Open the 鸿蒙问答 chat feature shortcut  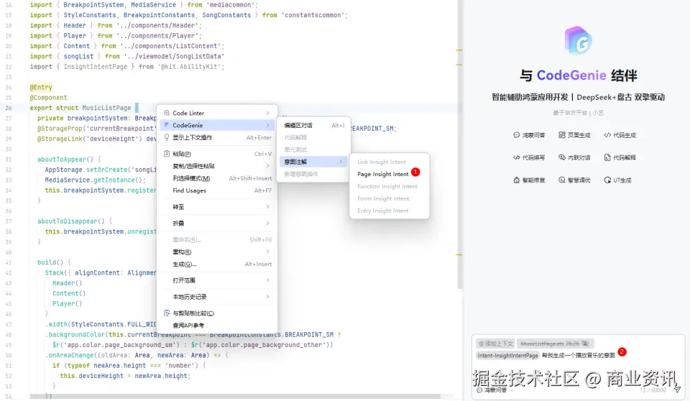pyautogui.click(x=529, y=135)
